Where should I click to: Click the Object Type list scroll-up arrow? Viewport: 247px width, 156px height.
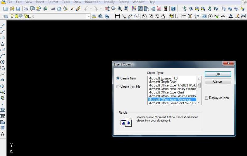(199, 79)
